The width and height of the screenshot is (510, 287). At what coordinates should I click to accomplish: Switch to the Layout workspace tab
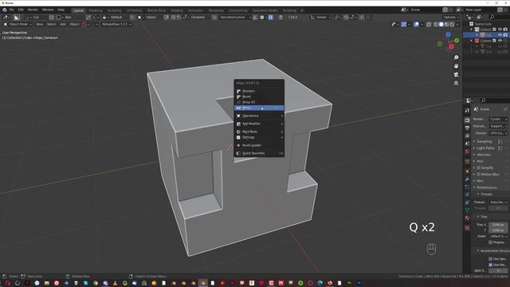click(x=78, y=10)
